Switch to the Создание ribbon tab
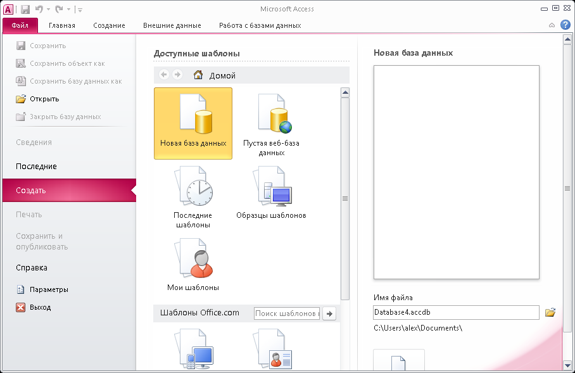Viewport: 575px width, 373px height. (x=109, y=25)
